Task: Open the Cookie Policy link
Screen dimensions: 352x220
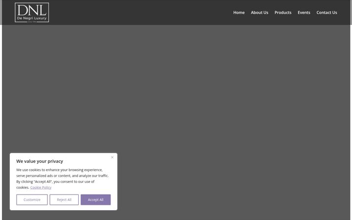Action: tap(41, 187)
